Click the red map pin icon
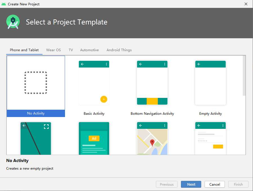 tap(152, 143)
